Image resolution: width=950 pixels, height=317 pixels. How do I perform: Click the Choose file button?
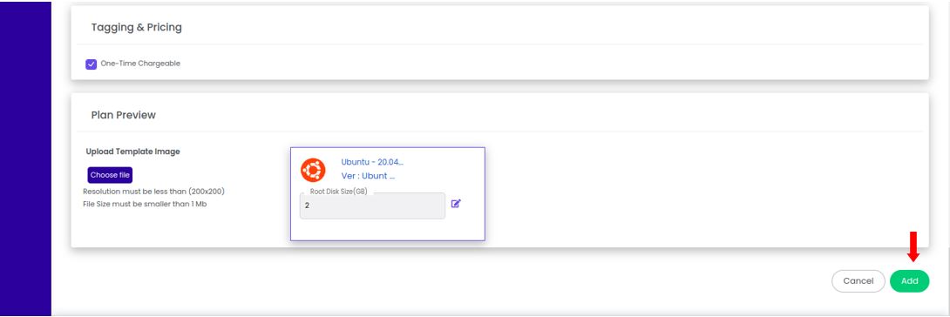click(x=110, y=175)
